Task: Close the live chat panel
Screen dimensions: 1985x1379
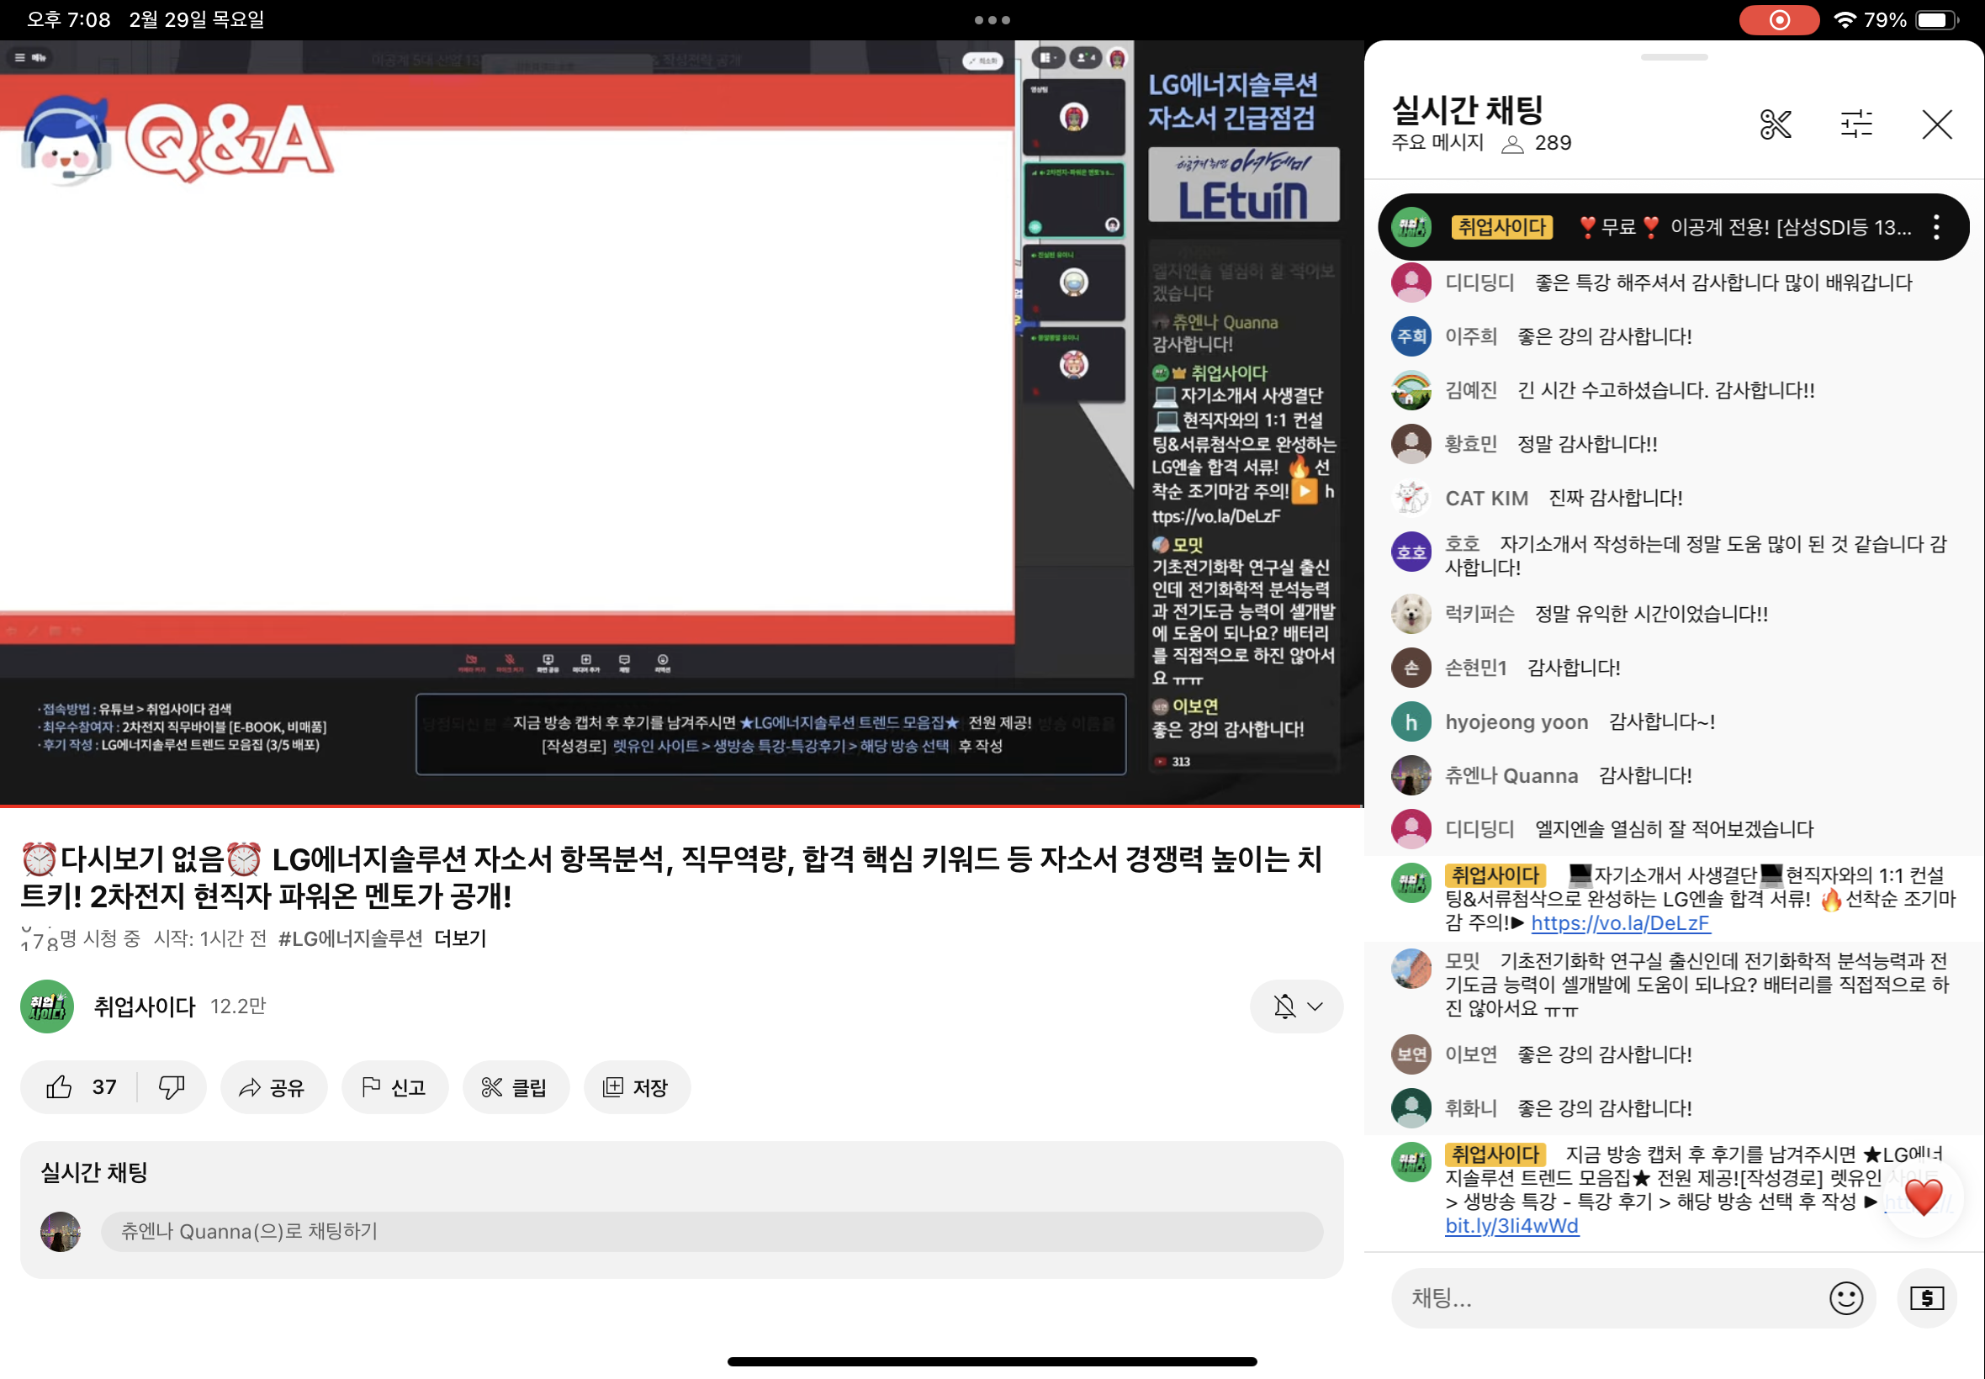Action: 1936,124
